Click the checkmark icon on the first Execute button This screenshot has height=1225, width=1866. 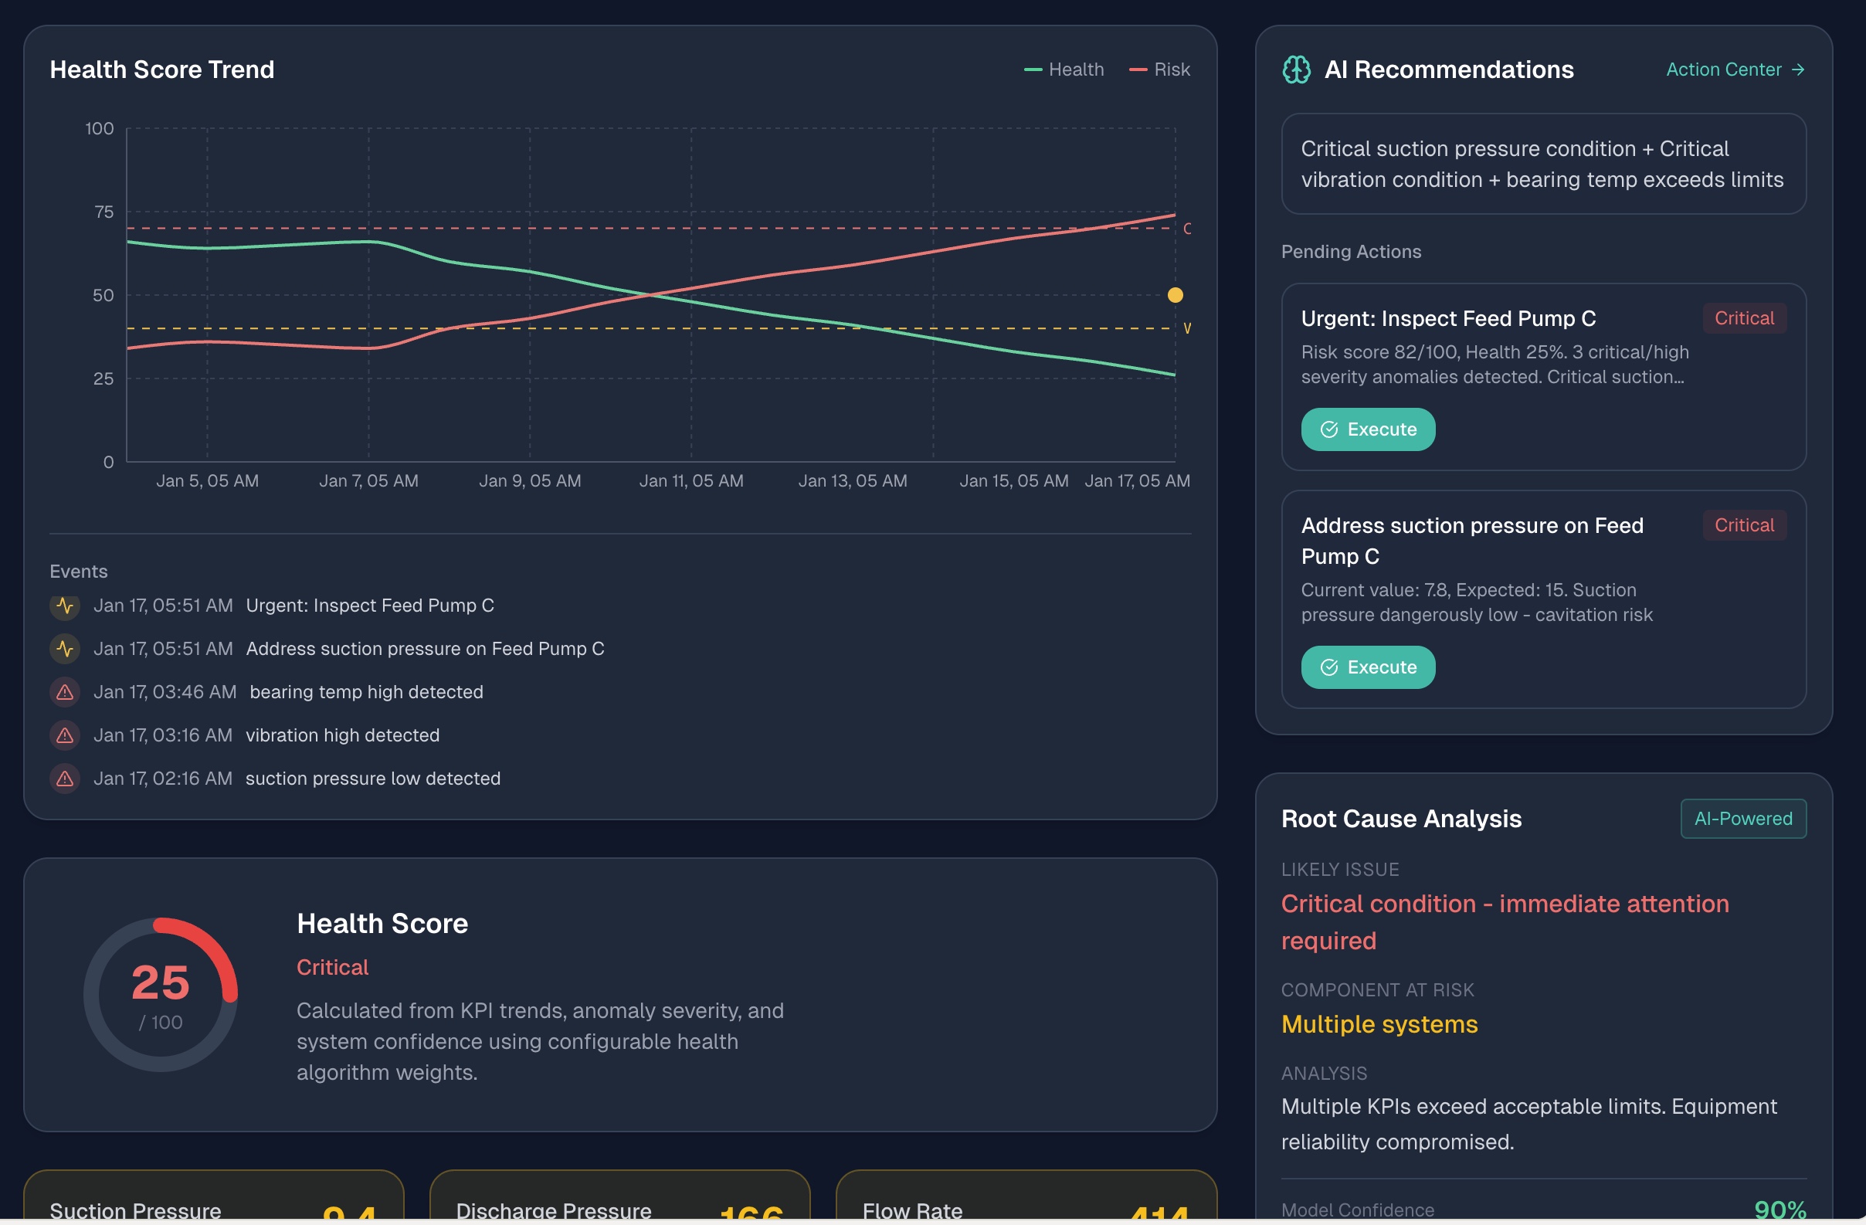point(1328,429)
